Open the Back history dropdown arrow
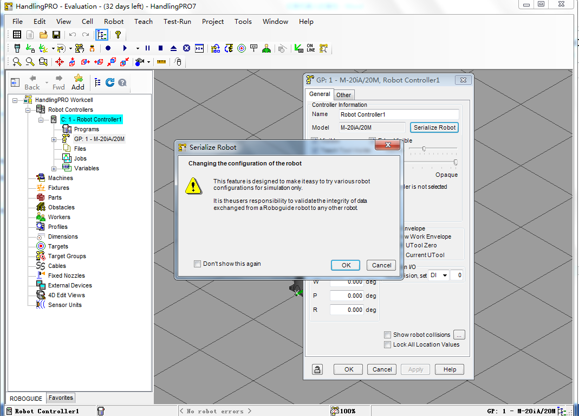 pos(47,82)
